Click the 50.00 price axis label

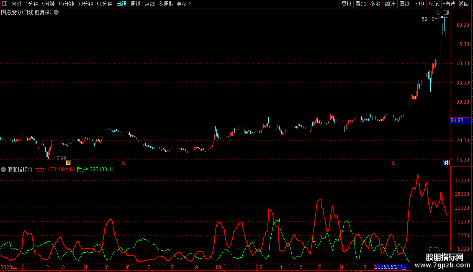[x=463, y=25]
